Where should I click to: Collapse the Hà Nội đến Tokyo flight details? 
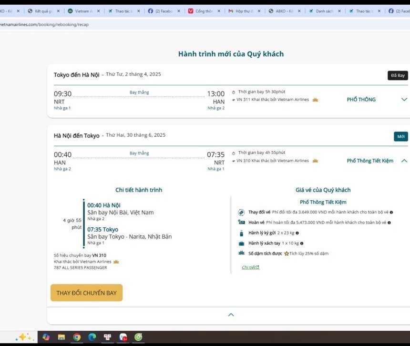404,161
